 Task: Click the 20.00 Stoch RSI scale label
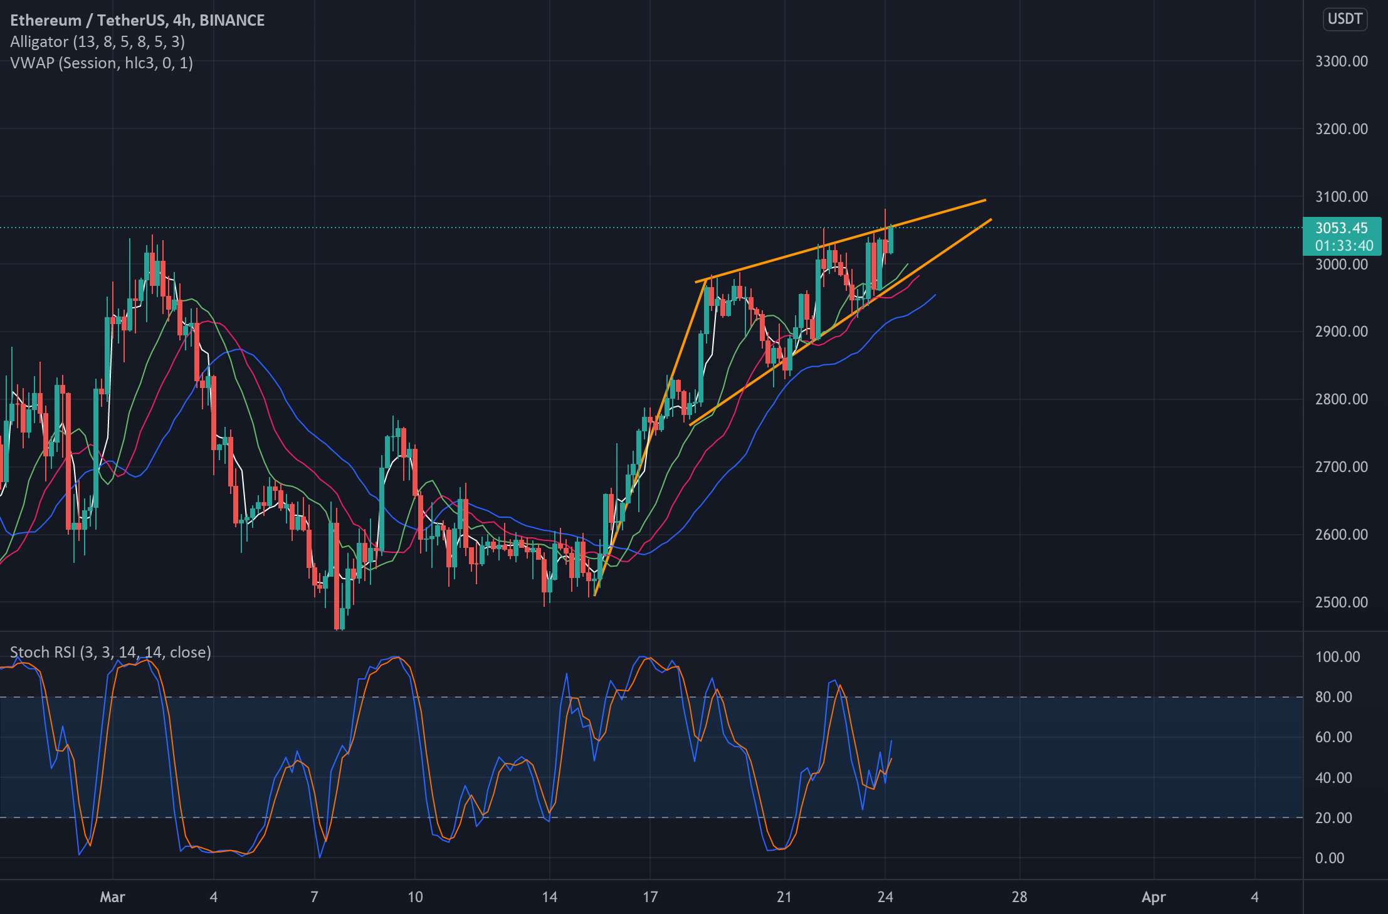(x=1334, y=818)
